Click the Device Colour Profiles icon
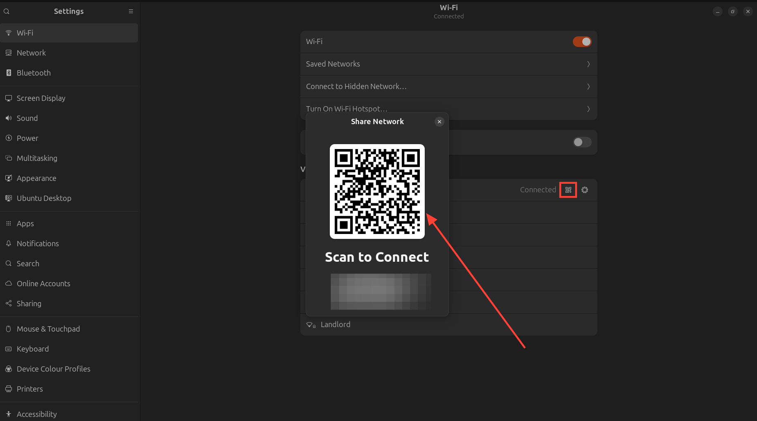Screen dimensions: 757x421 pos(9,369)
